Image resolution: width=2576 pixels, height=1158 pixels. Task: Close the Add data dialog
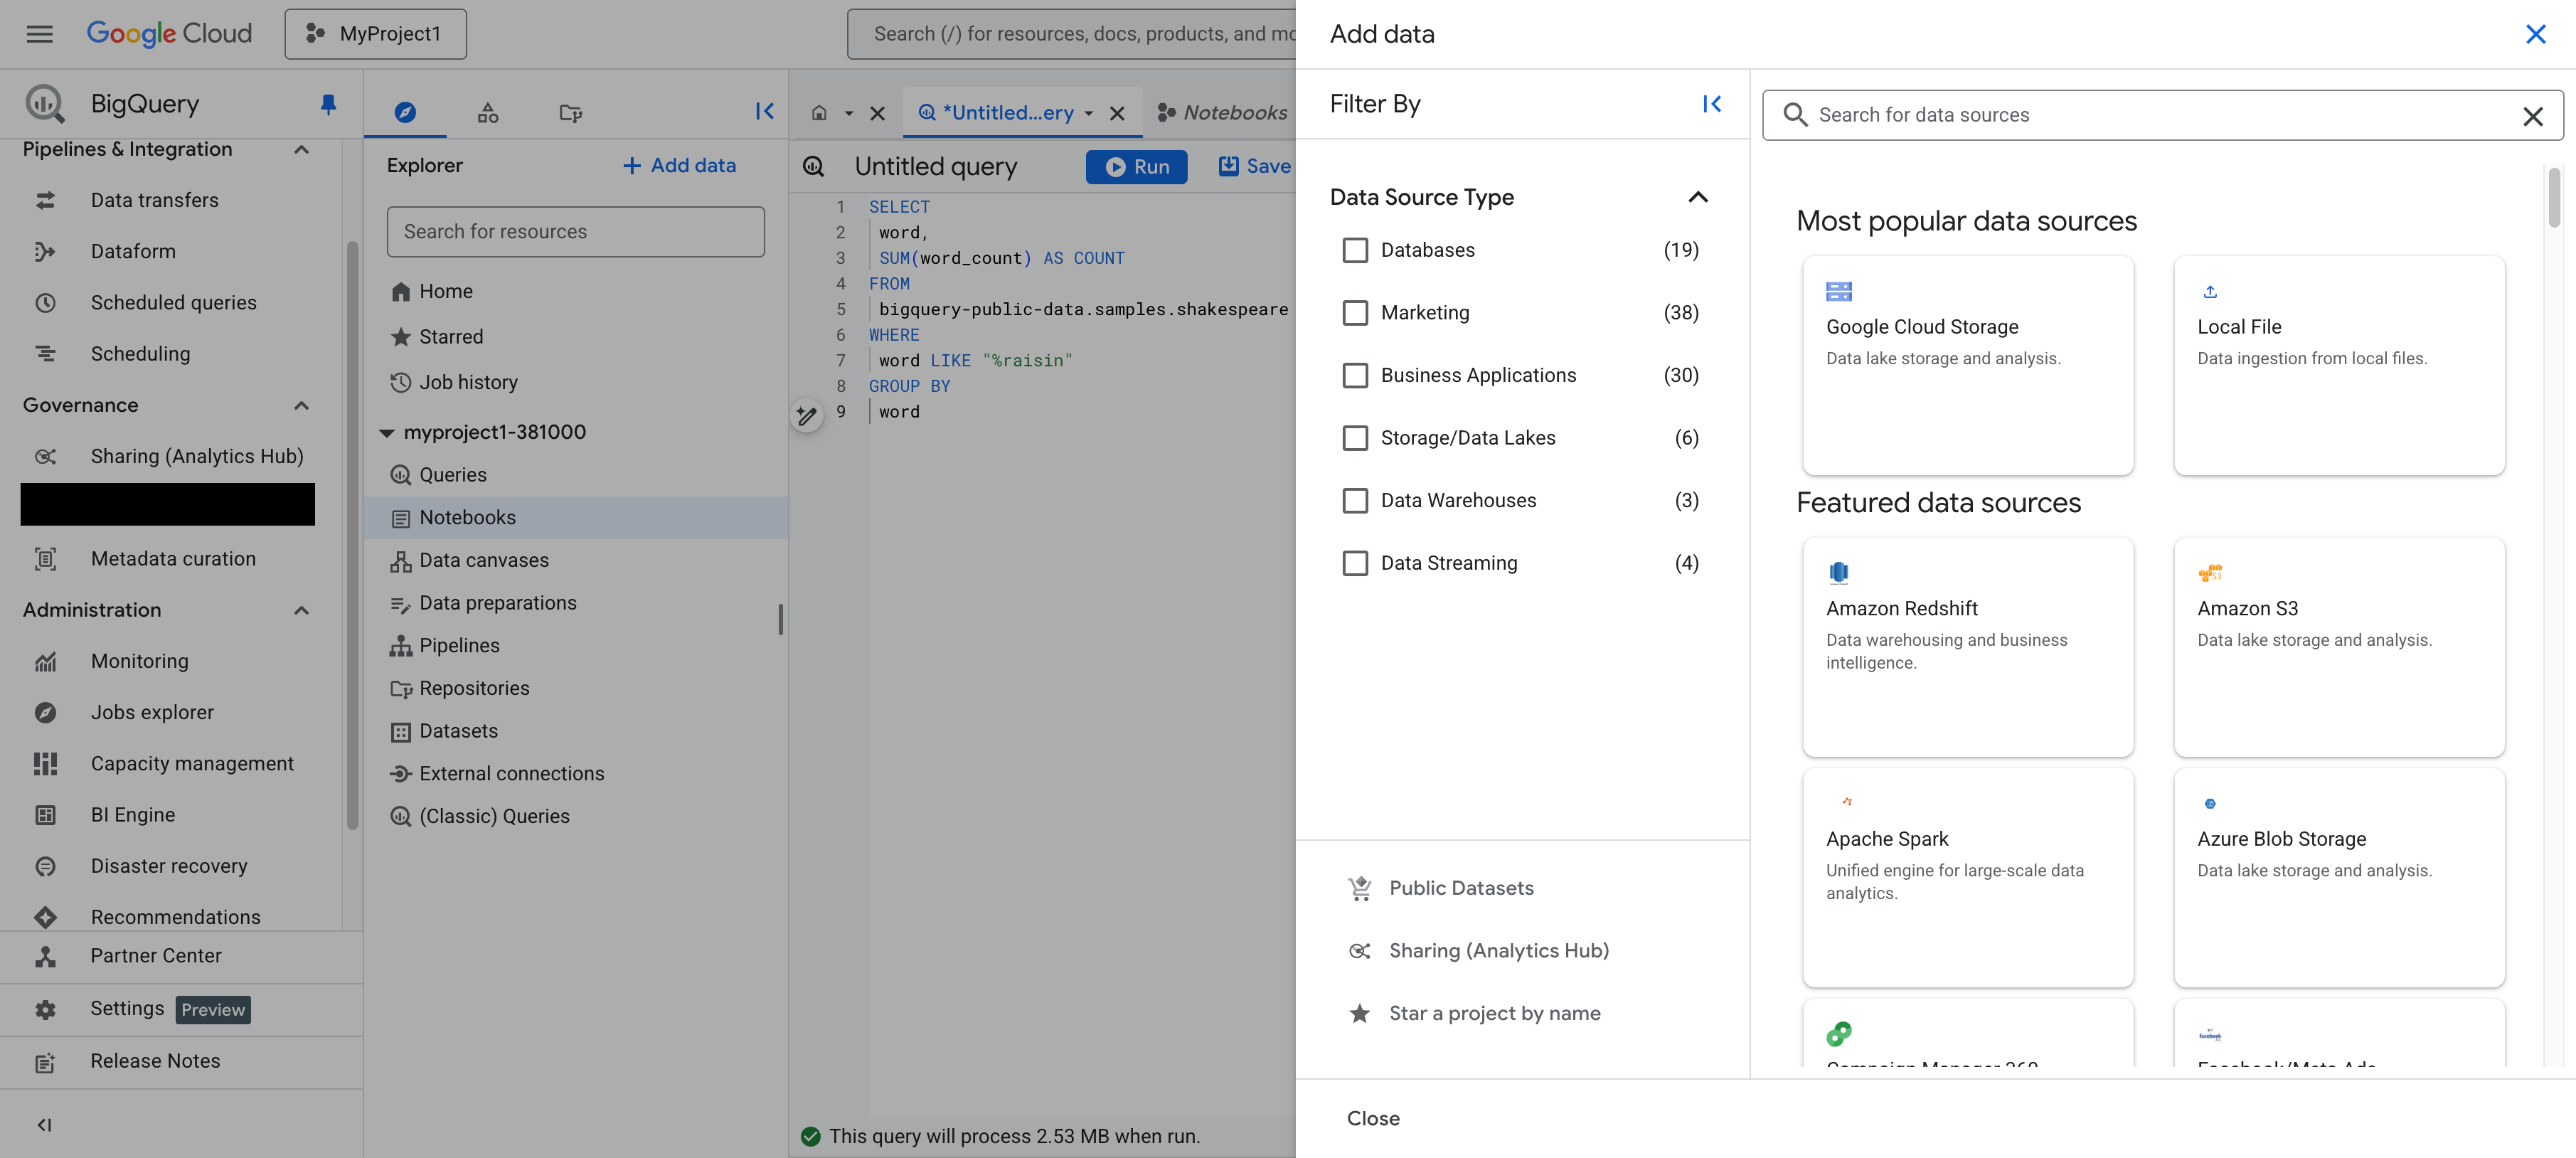pyautogui.click(x=2536, y=33)
